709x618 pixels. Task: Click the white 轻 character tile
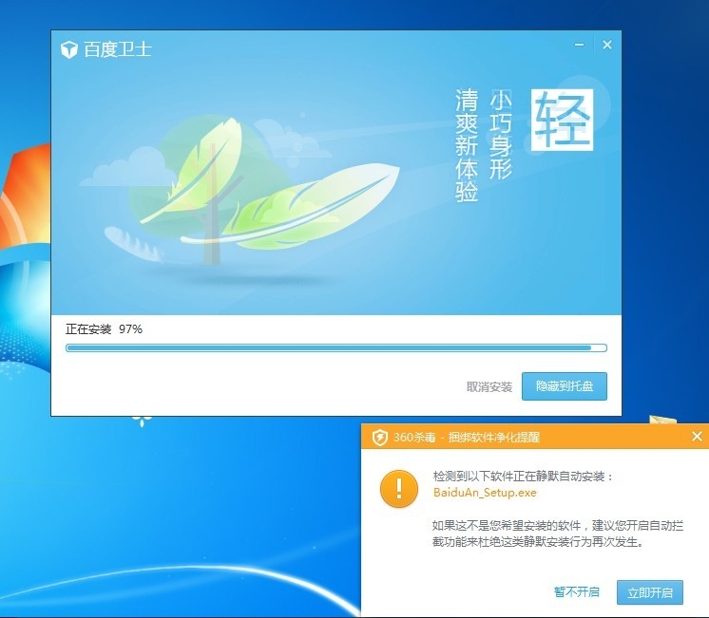562,120
